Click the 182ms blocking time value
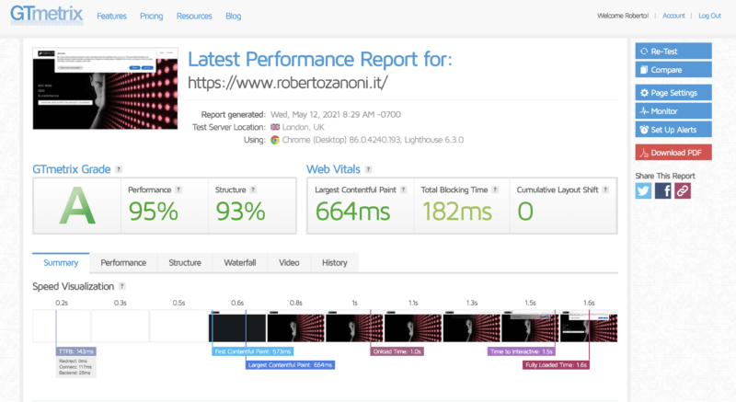 pos(456,212)
